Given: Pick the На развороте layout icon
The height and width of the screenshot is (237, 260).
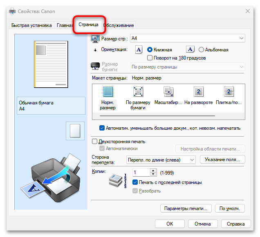Looking at the screenshot, I should tap(198, 92).
